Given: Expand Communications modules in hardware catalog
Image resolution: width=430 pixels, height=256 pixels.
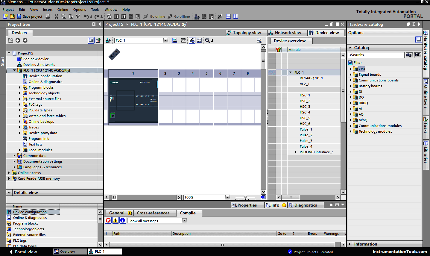Looking at the screenshot, I should tap(351, 126).
